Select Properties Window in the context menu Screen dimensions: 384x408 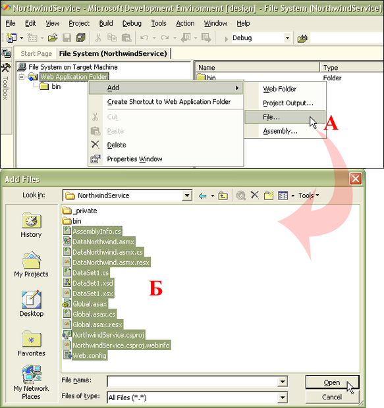point(166,159)
